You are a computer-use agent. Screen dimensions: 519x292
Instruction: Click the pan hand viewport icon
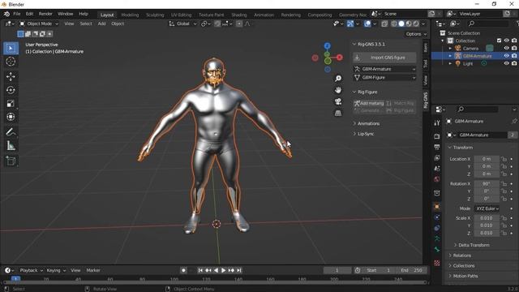click(x=338, y=90)
